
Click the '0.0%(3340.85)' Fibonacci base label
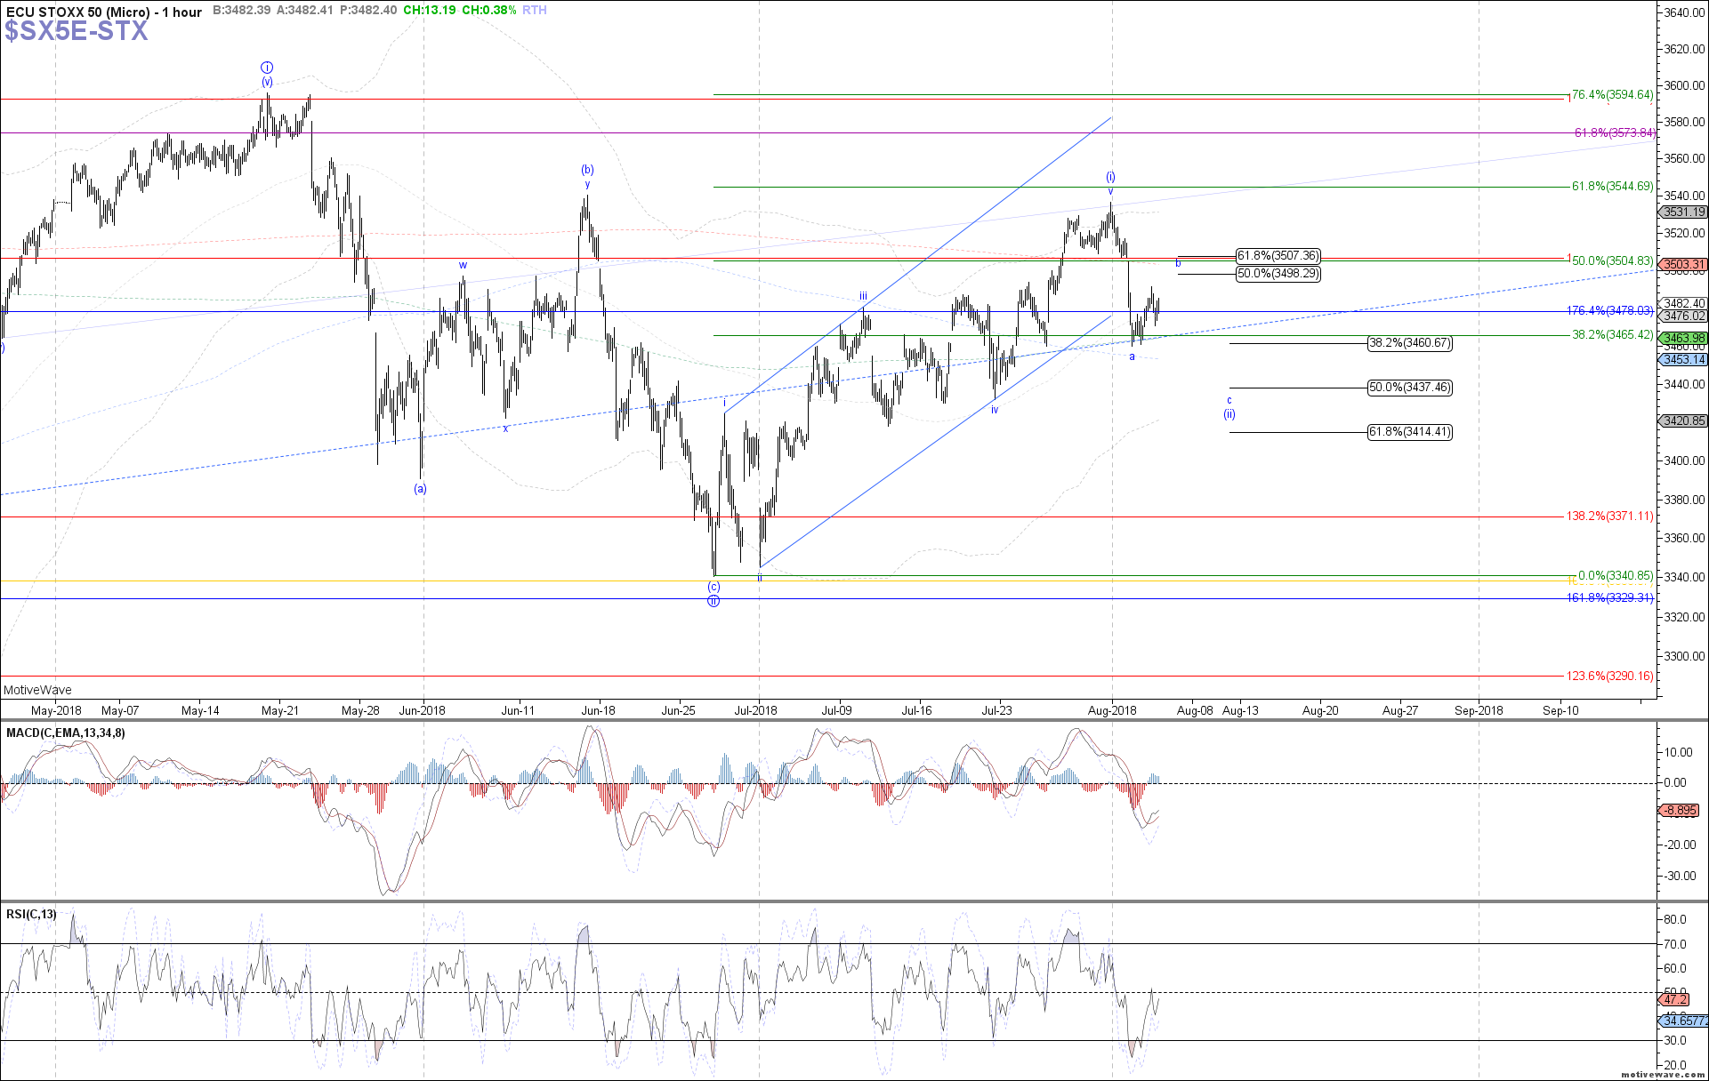[1616, 576]
